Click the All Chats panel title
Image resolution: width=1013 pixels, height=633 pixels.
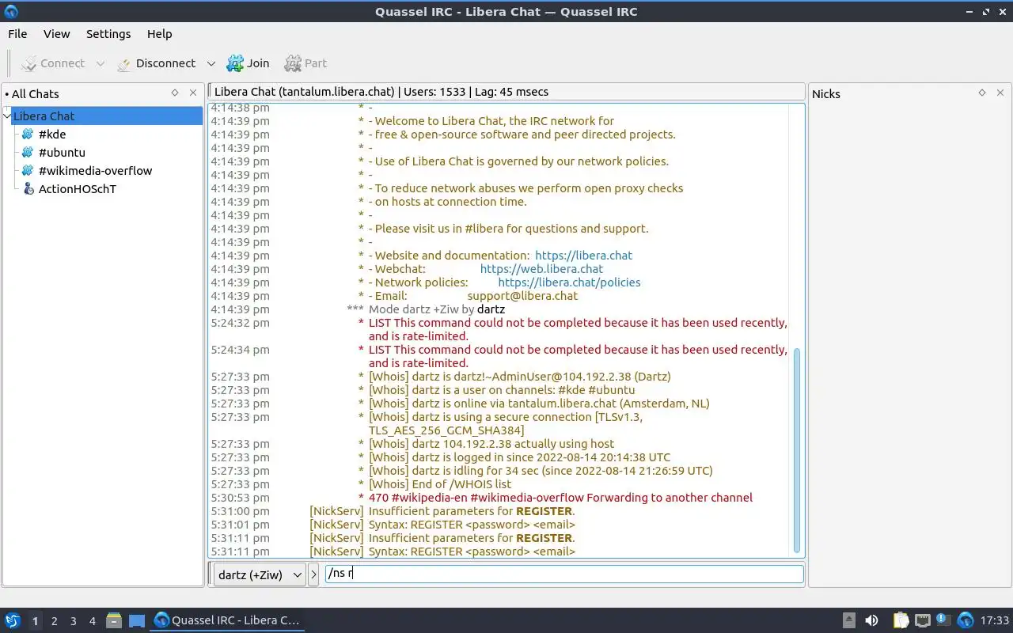click(35, 93)
